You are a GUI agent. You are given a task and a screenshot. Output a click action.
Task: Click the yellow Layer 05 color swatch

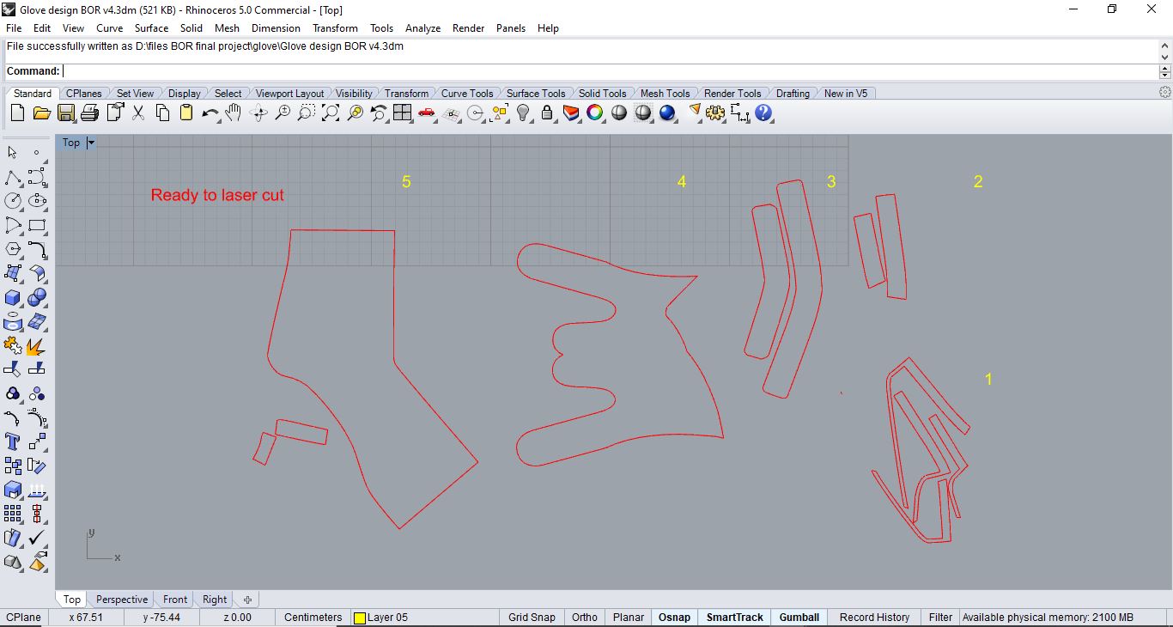pyautogui.click(x=360, y=618)
